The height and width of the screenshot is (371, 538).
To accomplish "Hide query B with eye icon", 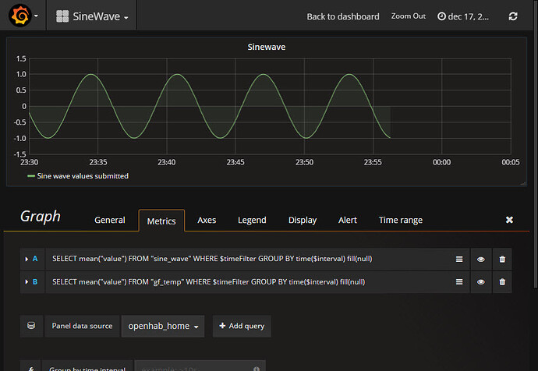I will point(481,281).
